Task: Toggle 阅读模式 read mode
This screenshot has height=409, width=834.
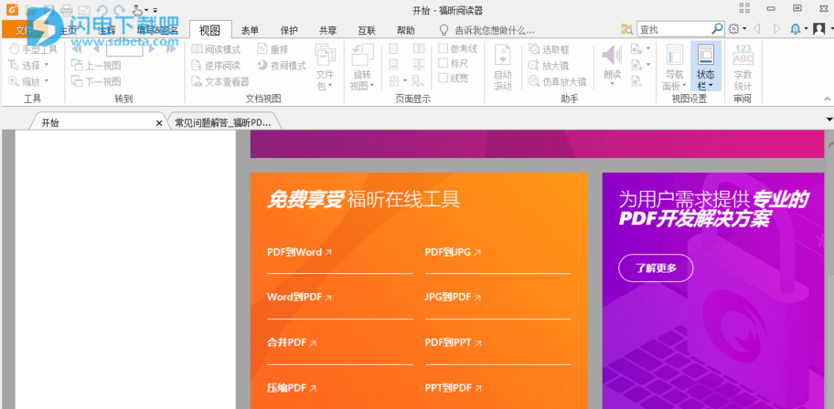Action: [216, 50]
